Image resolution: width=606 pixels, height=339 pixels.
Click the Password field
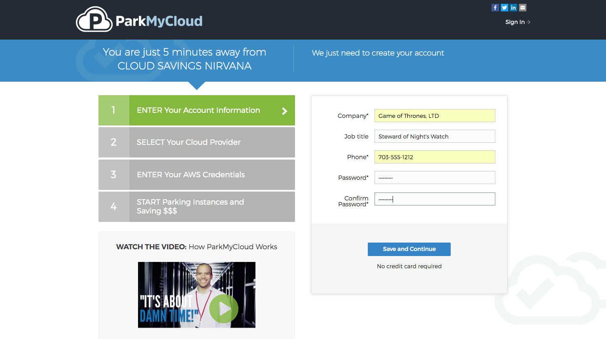click(435, 178)
